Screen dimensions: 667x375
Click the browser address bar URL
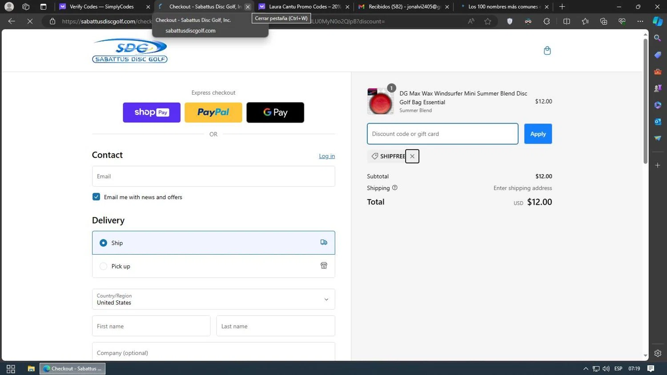point(222,21)
